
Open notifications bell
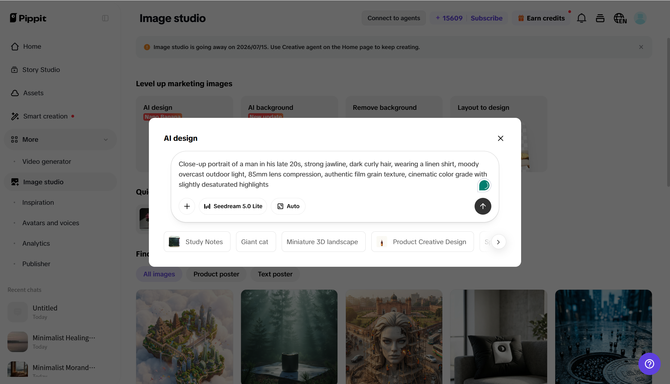coord(581,18)
